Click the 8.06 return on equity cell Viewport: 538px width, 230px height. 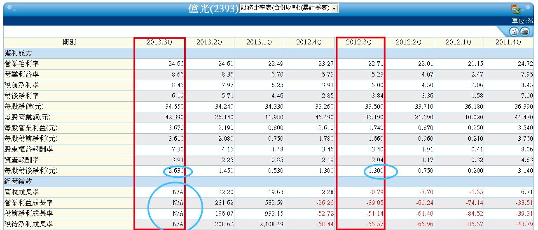tap(526, 149)
